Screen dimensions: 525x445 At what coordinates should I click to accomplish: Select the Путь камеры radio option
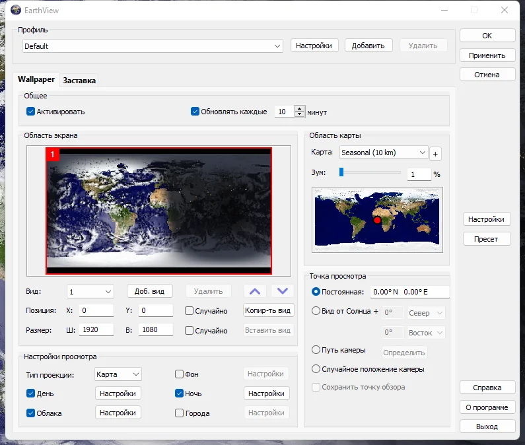coord(316,350)
